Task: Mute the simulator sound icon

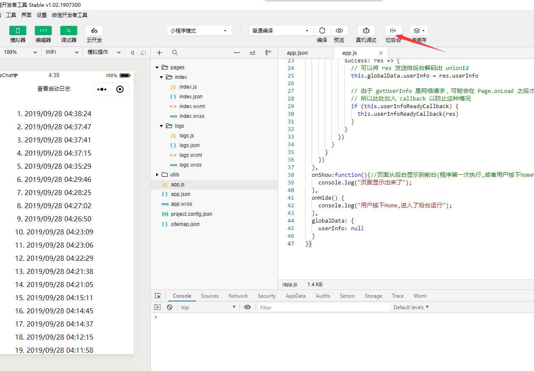Action: tap(132, 53)
